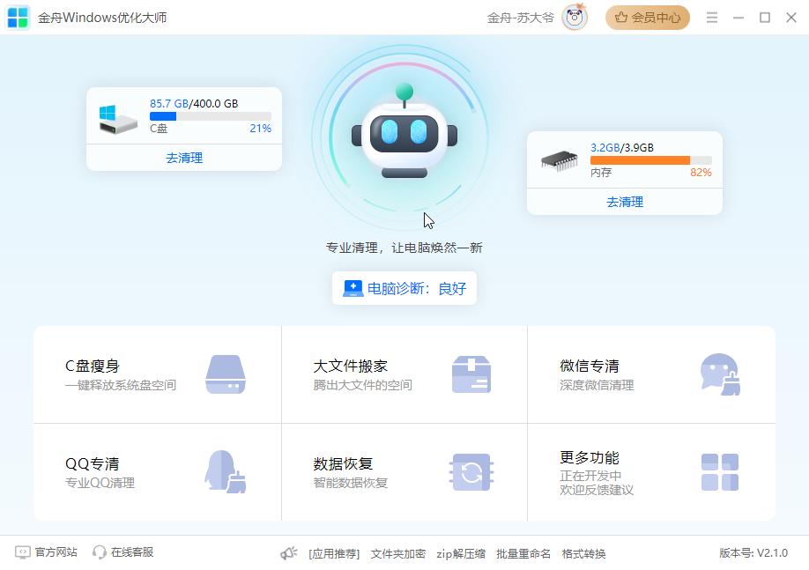809x570 pixels.
Task: Click the 微信专清 chat bubble icon
Action: (x=719, y=374)
